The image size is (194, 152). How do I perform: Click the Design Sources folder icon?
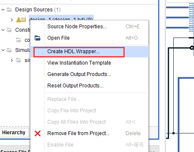[x=9, y=10]
